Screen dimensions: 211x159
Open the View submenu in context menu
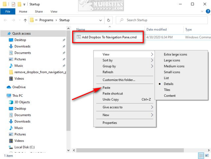coord(125,54)
